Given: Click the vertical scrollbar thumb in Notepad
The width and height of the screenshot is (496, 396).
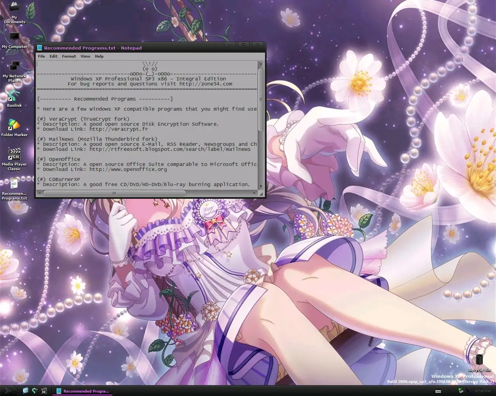Looking at the screenshot, I should click(x=261, y=99).
